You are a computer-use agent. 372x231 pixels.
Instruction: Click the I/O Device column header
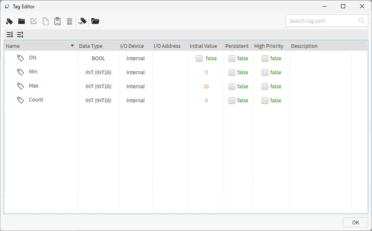coord(132,46)
